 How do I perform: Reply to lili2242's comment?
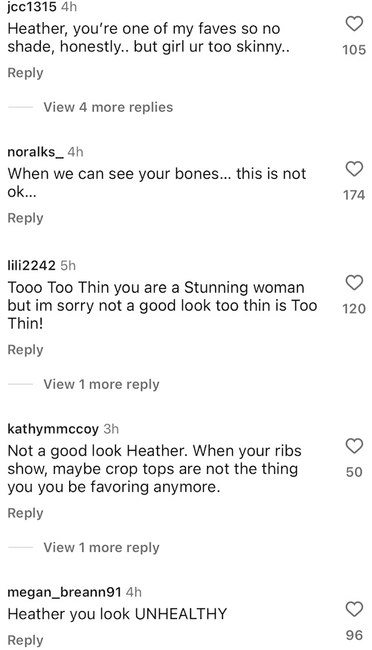tap(25, 350)
